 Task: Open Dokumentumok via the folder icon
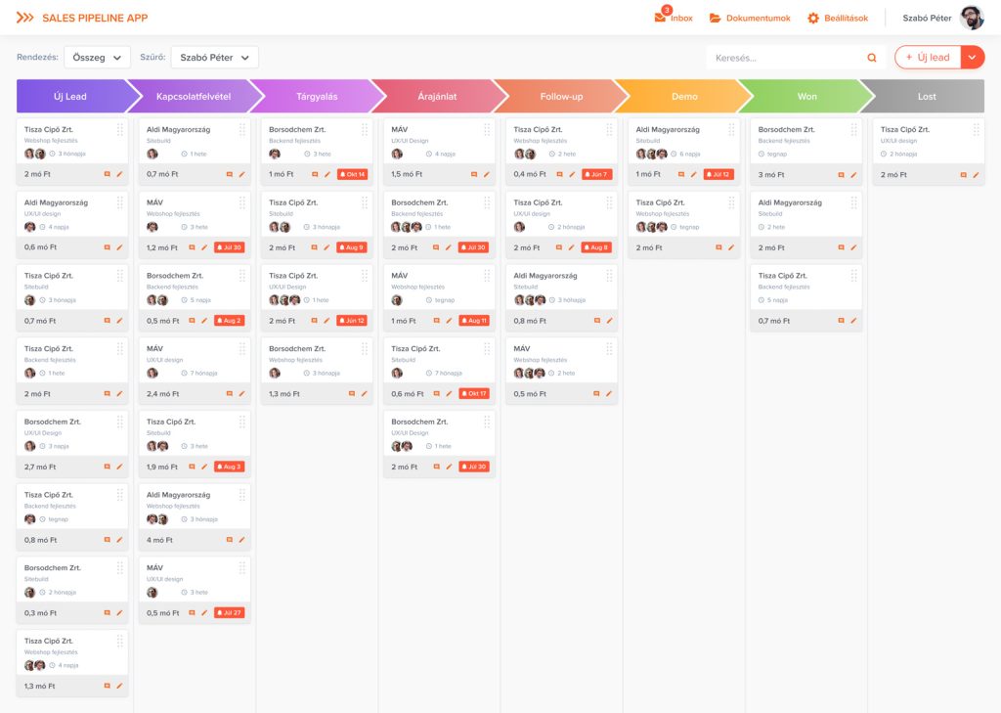[716, 17]
